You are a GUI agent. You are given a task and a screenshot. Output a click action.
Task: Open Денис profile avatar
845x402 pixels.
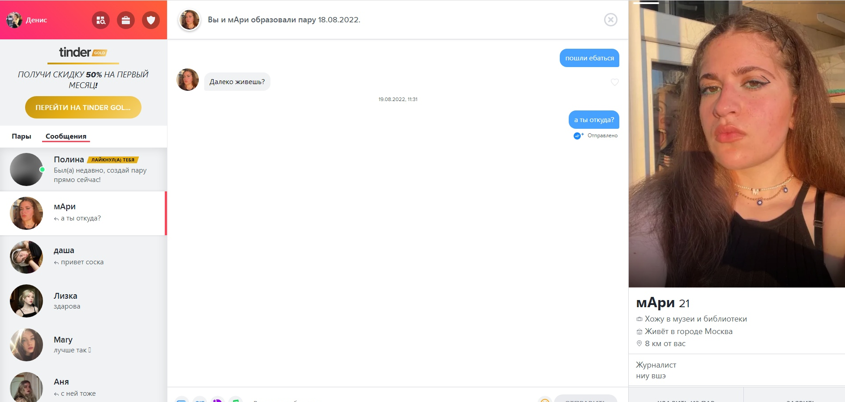(14, 20)
